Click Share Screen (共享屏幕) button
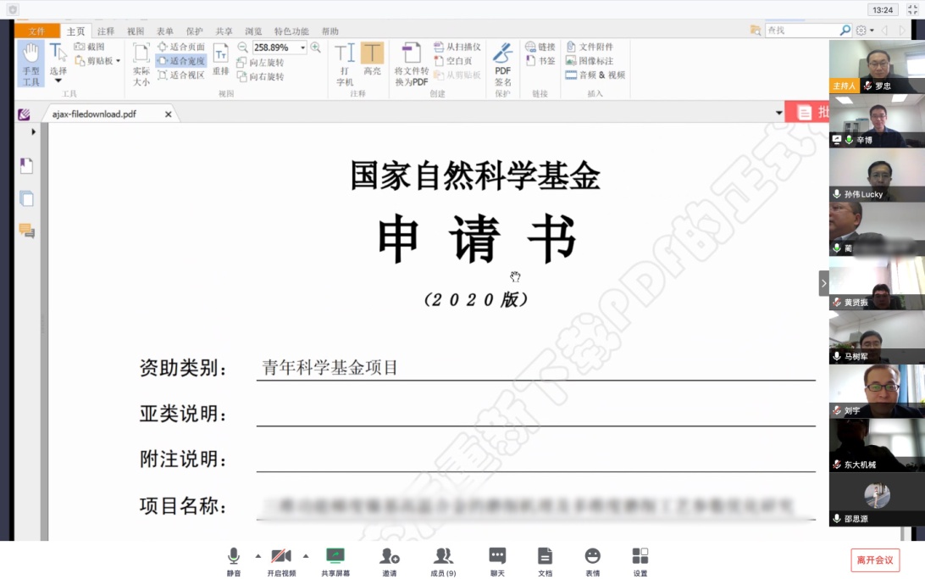 (x=335, y=560)
